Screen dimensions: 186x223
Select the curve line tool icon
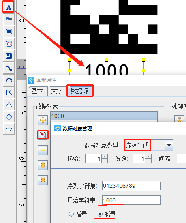pyautogui.click(x=9, y=68)
